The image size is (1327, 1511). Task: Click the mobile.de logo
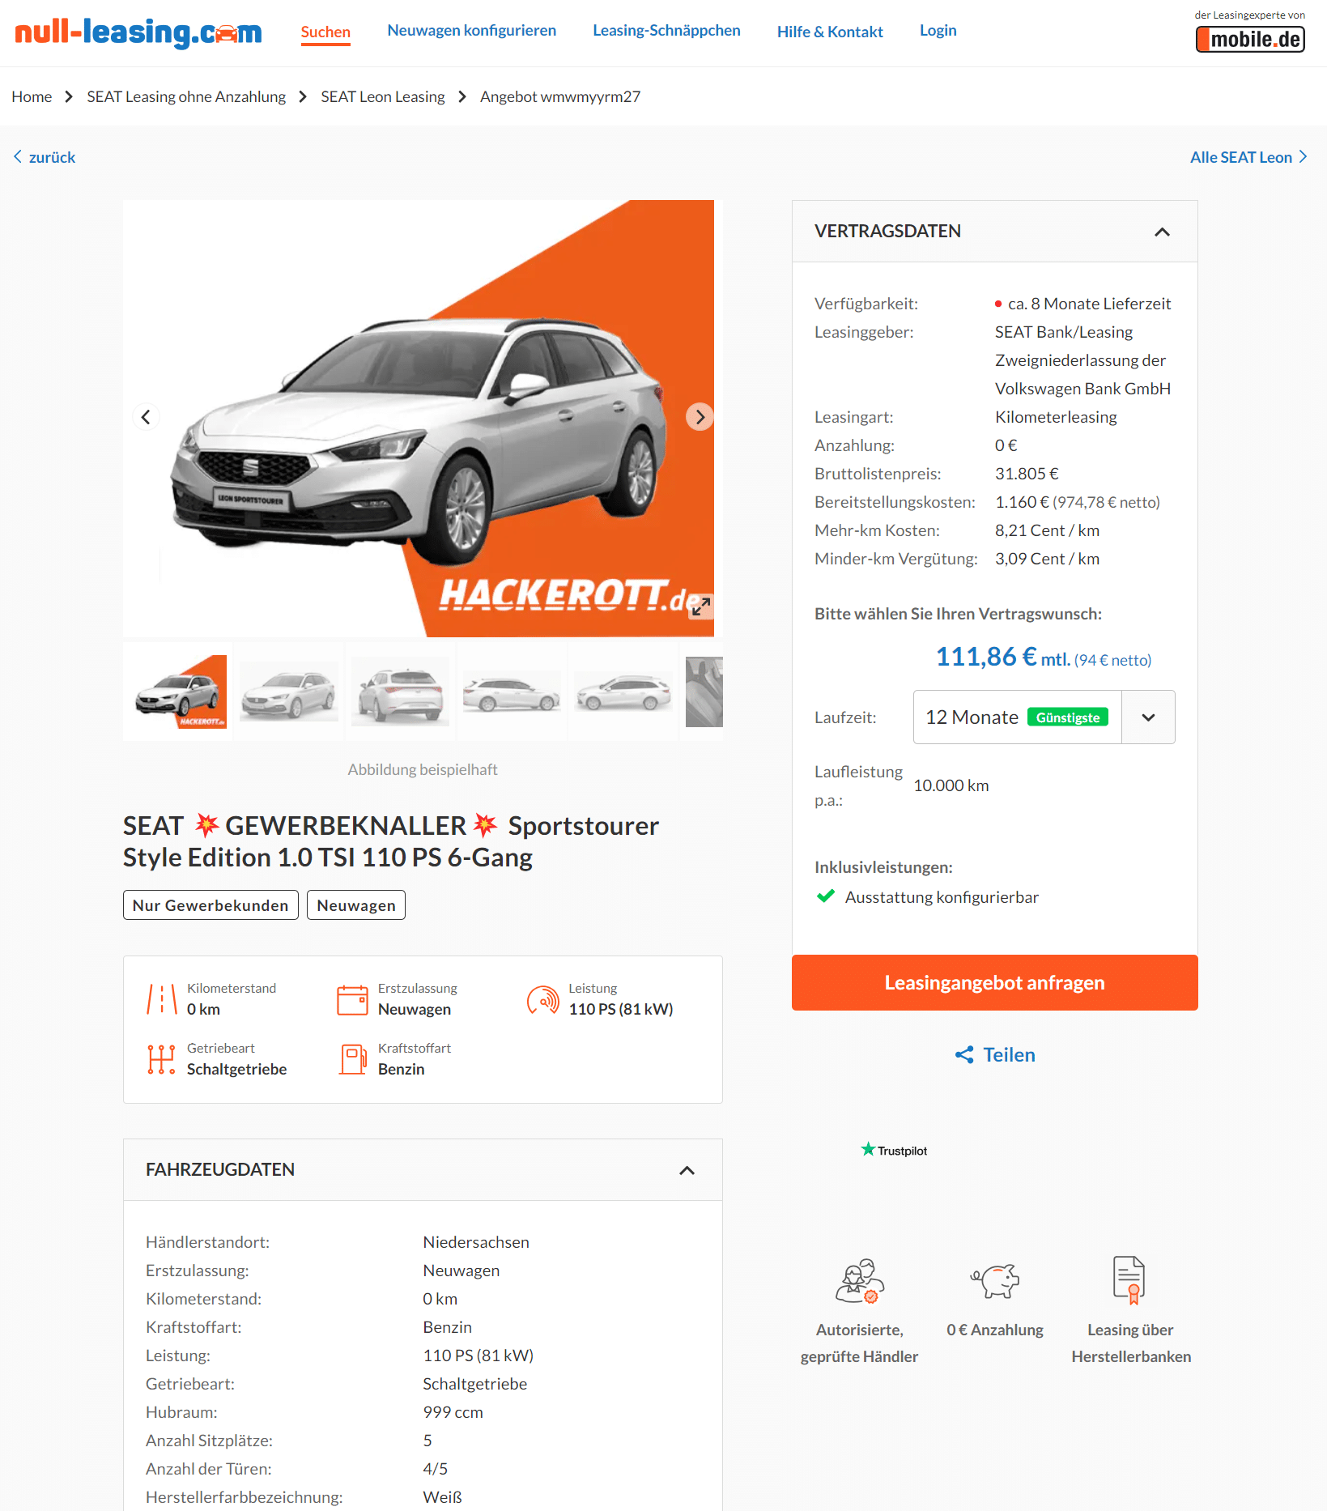pos(1250,39)
